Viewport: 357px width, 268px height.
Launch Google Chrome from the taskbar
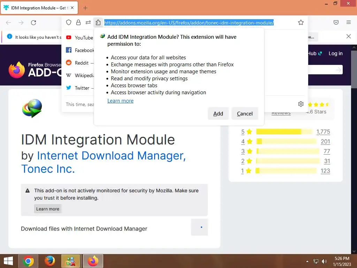[28, 261]
